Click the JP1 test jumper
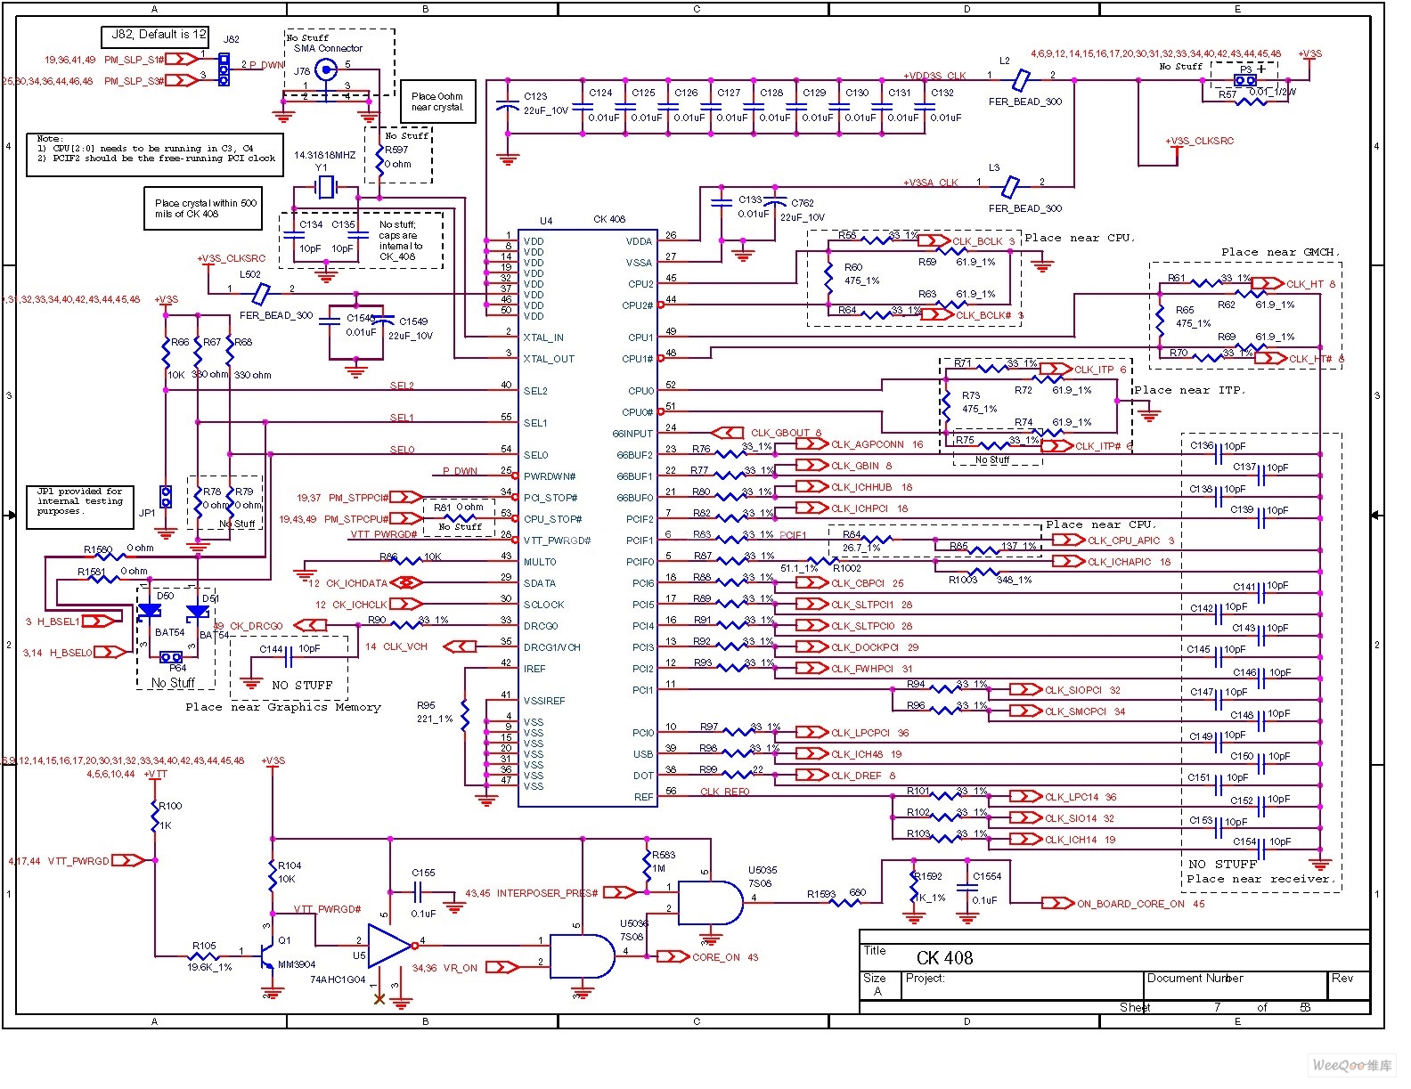 [166, 496]
